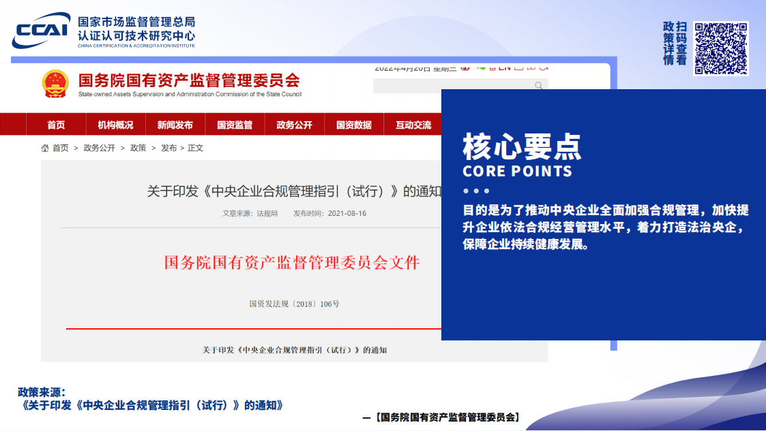Screen dimensions: 766x431
Task: Click the notice title 关于印发《中央企业合规管理指引（试行）》的通知
Action: (x=294, y=191)
